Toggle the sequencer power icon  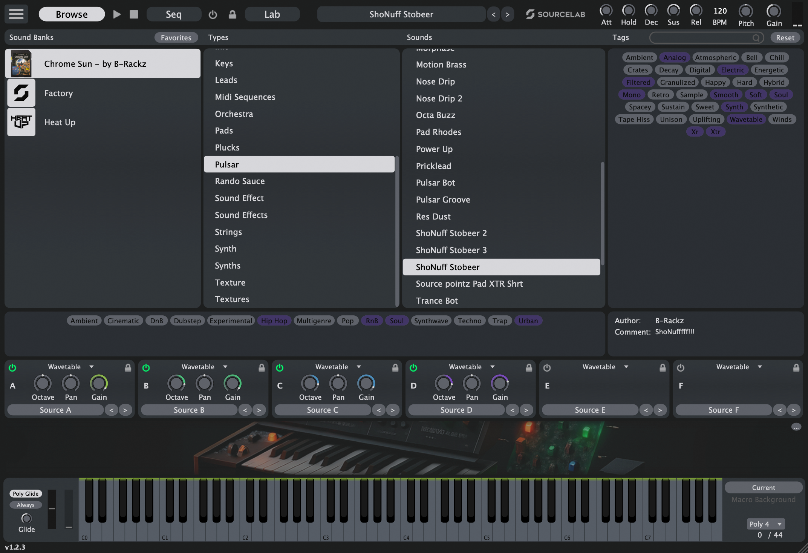213,14
